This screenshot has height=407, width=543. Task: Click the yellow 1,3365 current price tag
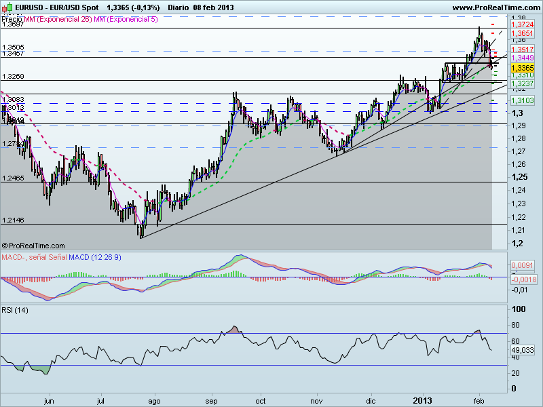[522, 68]
